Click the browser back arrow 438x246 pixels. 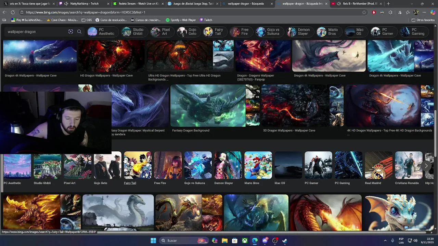pos(4,12)
